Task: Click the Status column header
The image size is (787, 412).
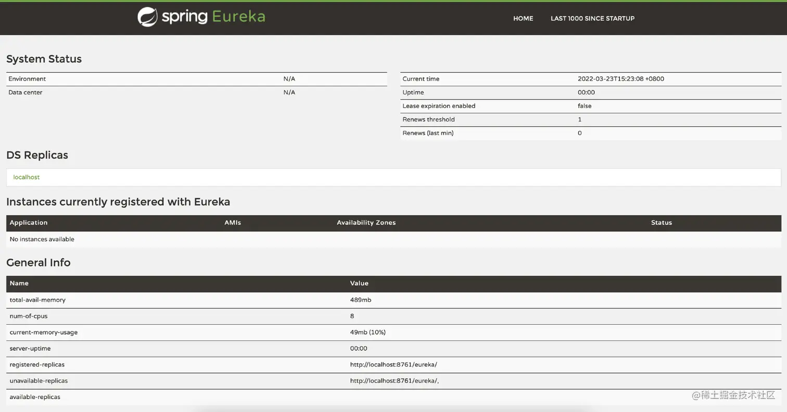Action: coord(661,222)
